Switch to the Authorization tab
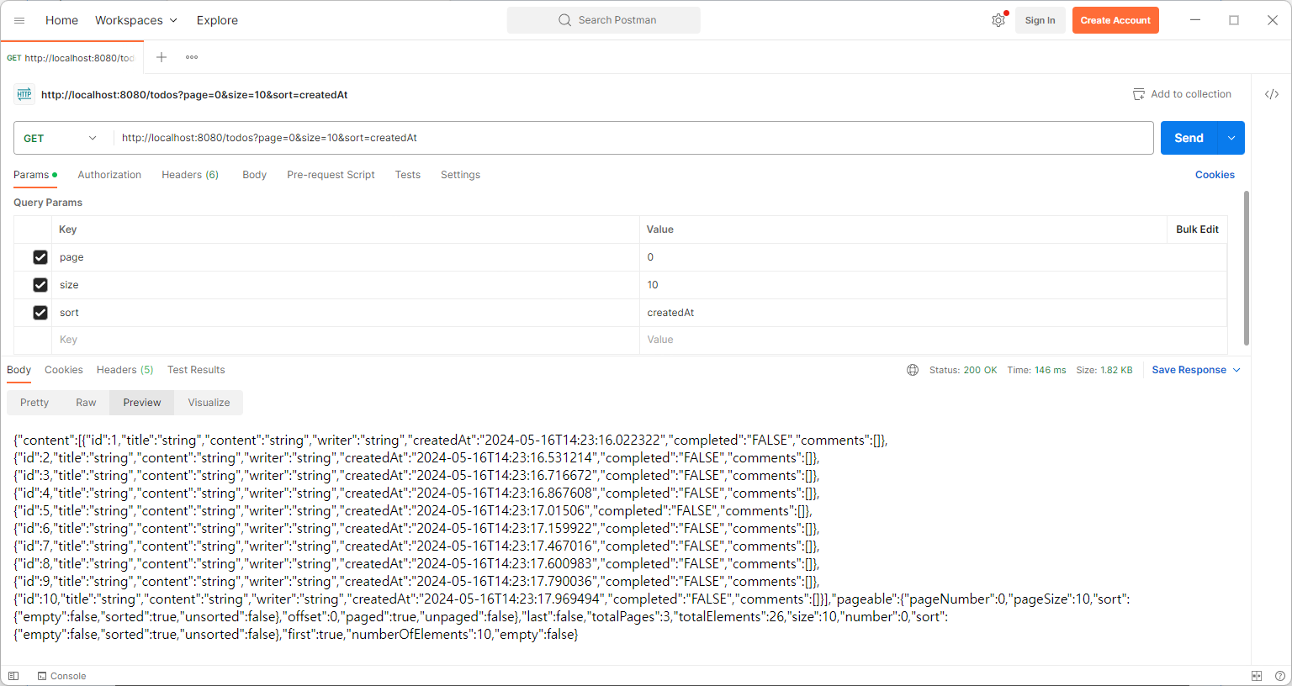This screenshot has width=1292, height=686. point(109,175)
